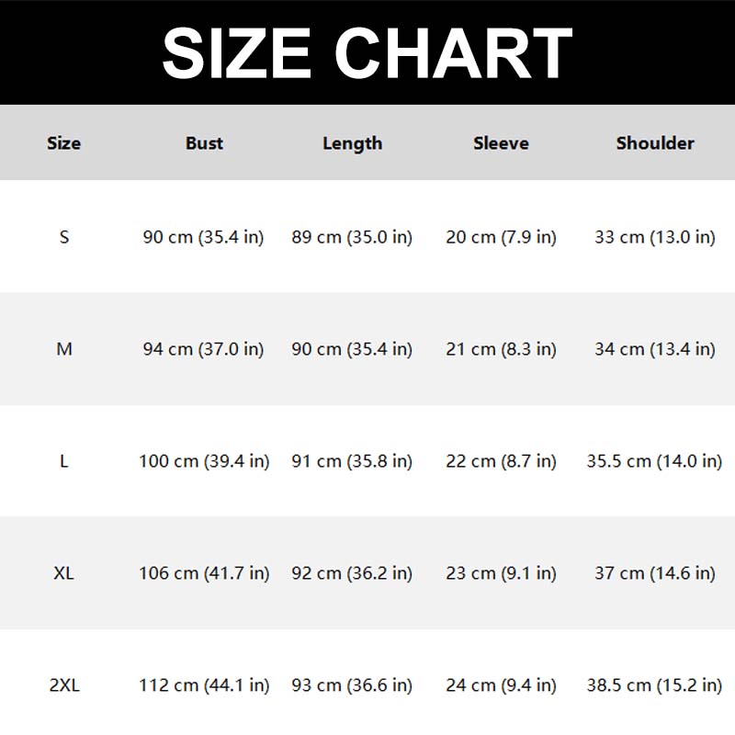Select the 2XL size row label
This screenshot has height=735, width=735.
(64, 685)
